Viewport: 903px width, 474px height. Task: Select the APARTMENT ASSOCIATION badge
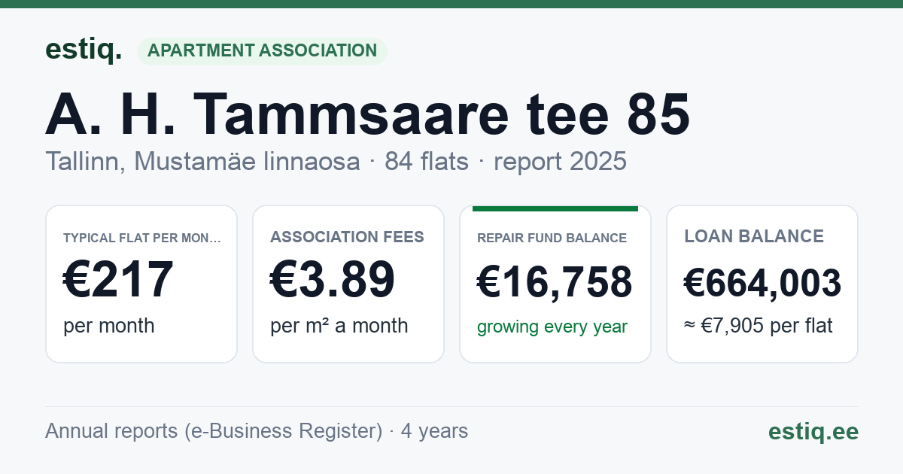click(x=262, y=50)
